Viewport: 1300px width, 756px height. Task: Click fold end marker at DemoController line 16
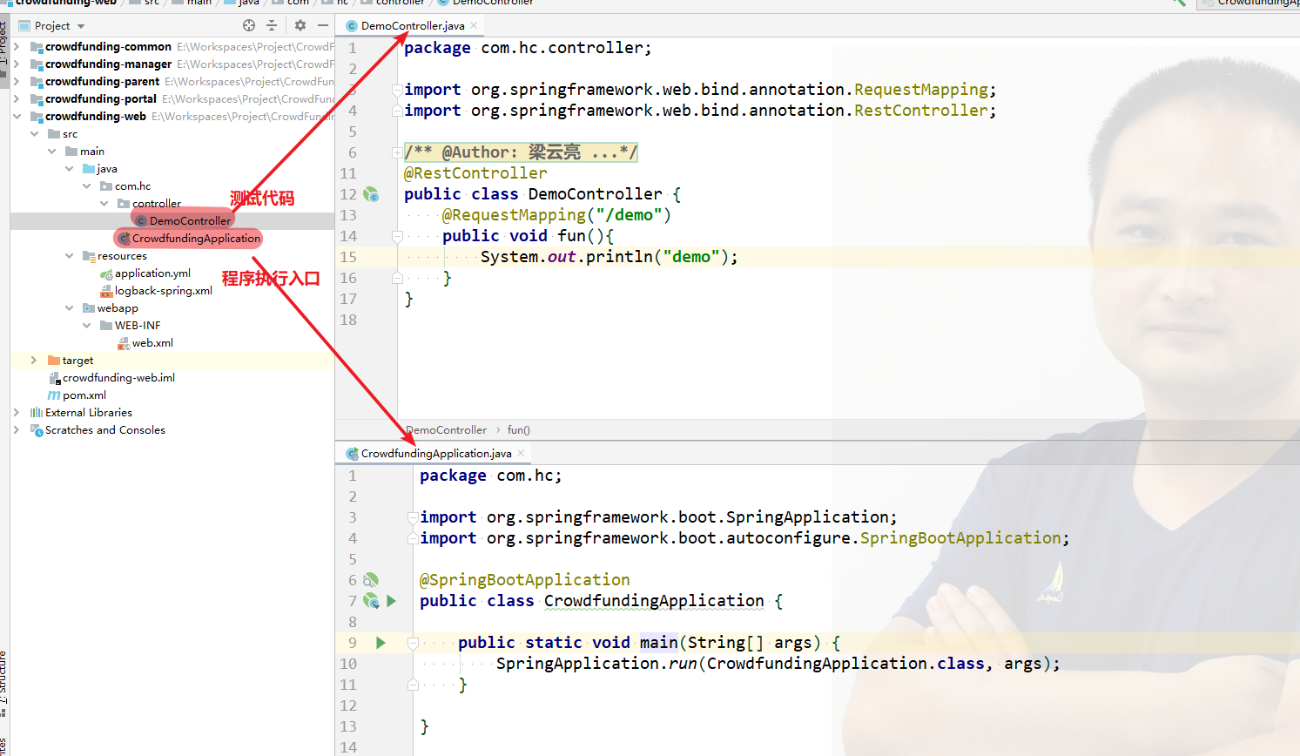coord(397,278)
